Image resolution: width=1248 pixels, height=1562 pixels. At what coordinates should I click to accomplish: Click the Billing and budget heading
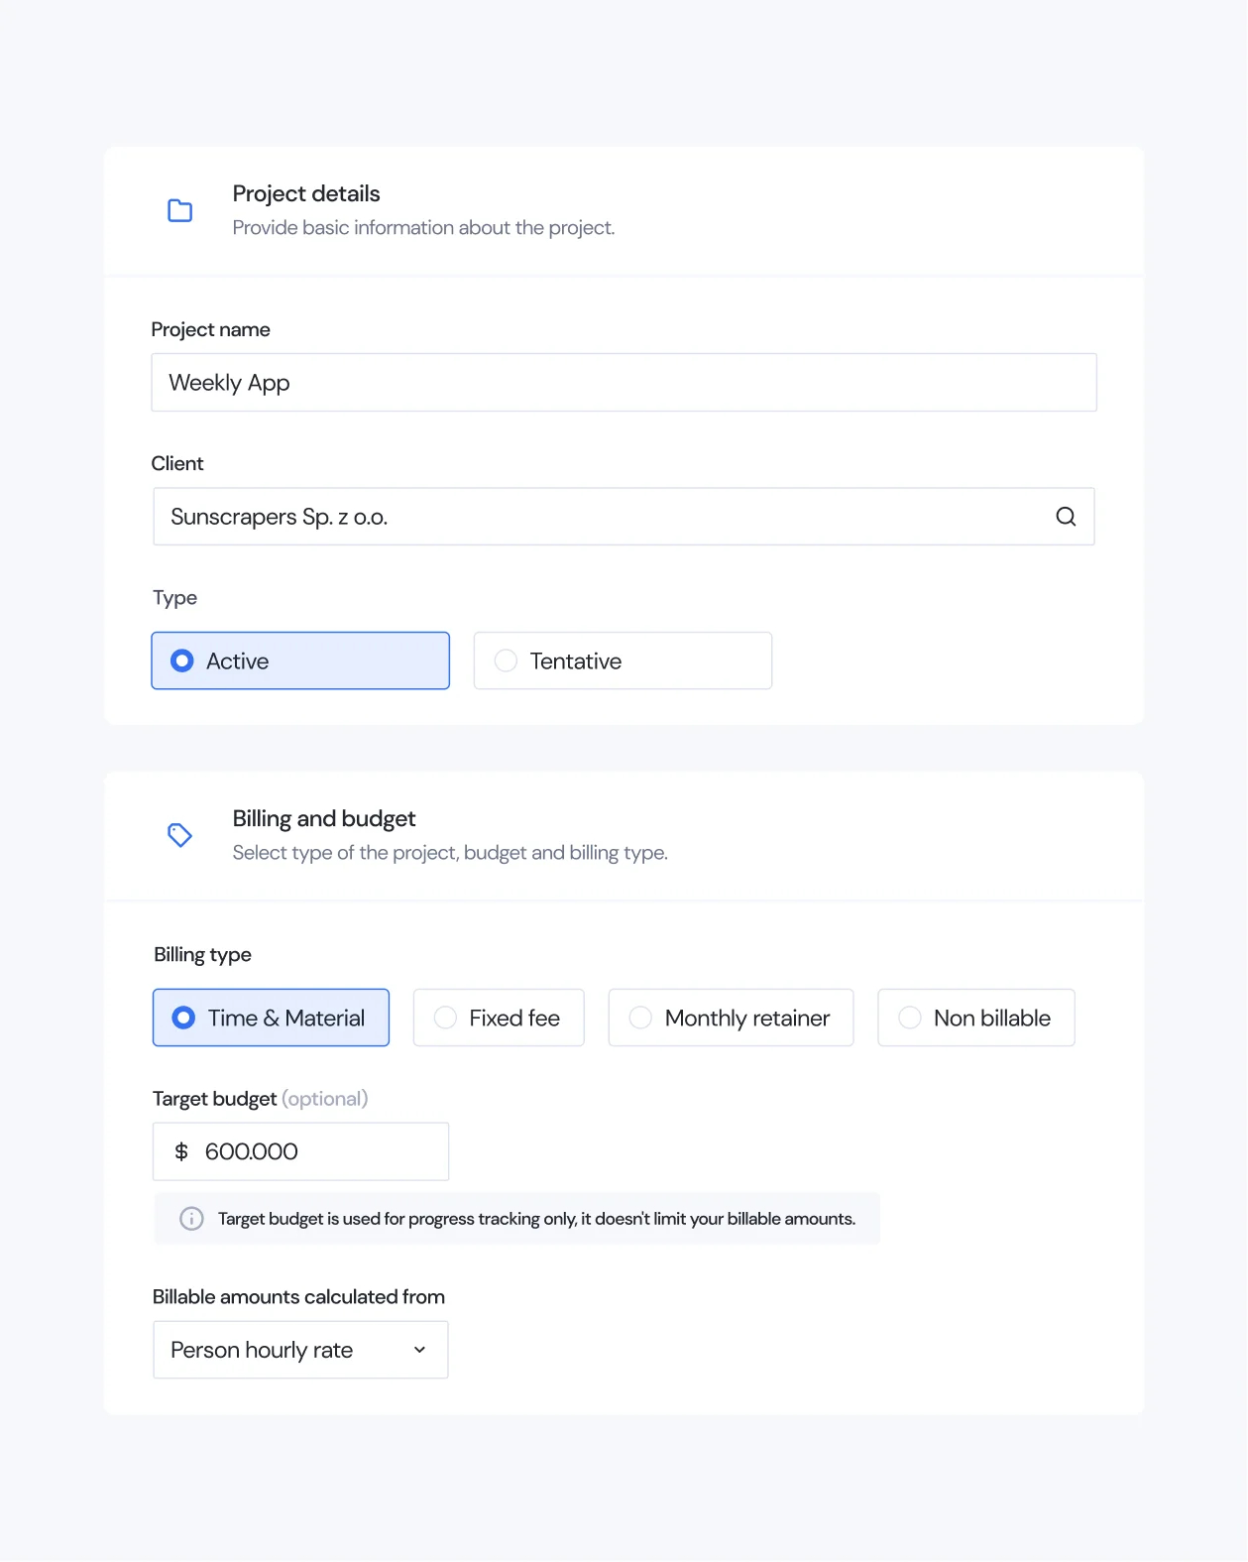pos(324,818)
